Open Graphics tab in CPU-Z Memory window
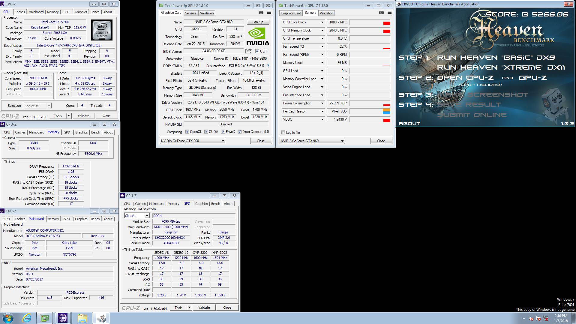Image resolution: width=576 pixels, height=324 pixels. click(82, 132)
